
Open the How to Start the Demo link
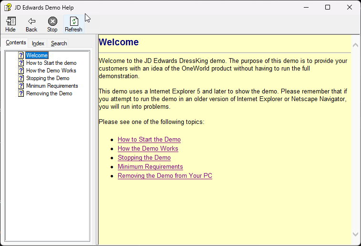[149, 140]
